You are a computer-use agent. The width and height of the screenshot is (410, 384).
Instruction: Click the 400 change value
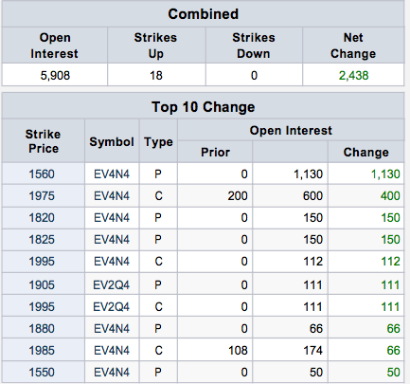[390, 196]
